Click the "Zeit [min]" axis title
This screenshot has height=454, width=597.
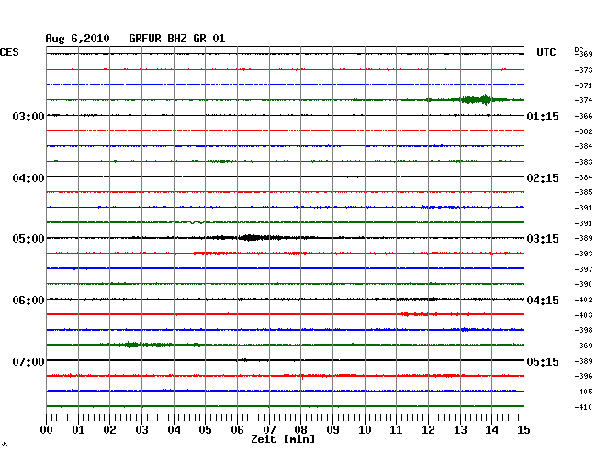pyautogui.click(x=283, y=439)
